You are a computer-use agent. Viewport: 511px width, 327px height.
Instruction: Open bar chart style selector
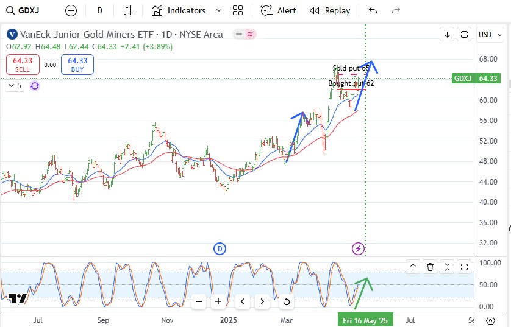point(129,11)
